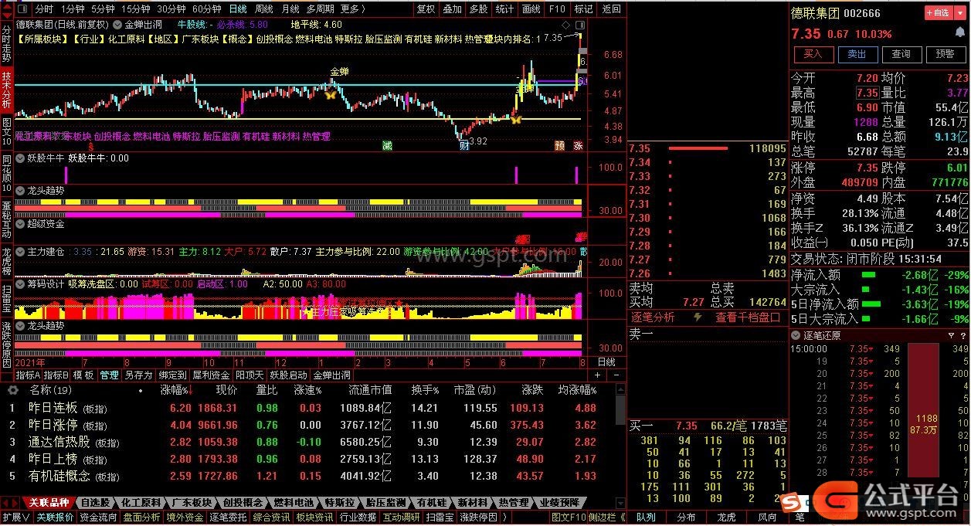
Task: Select the 昨日连板 row in the table
Action: [x=309, y=408]
